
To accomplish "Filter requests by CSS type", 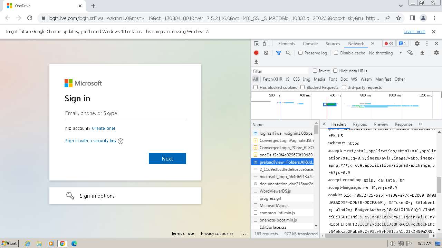I will [296, 79].
